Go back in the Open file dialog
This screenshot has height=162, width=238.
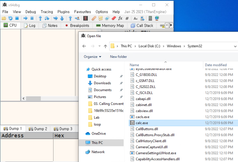(84, 46)
